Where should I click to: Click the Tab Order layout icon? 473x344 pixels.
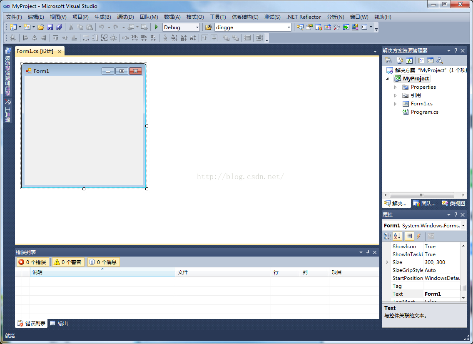point(259,38)
